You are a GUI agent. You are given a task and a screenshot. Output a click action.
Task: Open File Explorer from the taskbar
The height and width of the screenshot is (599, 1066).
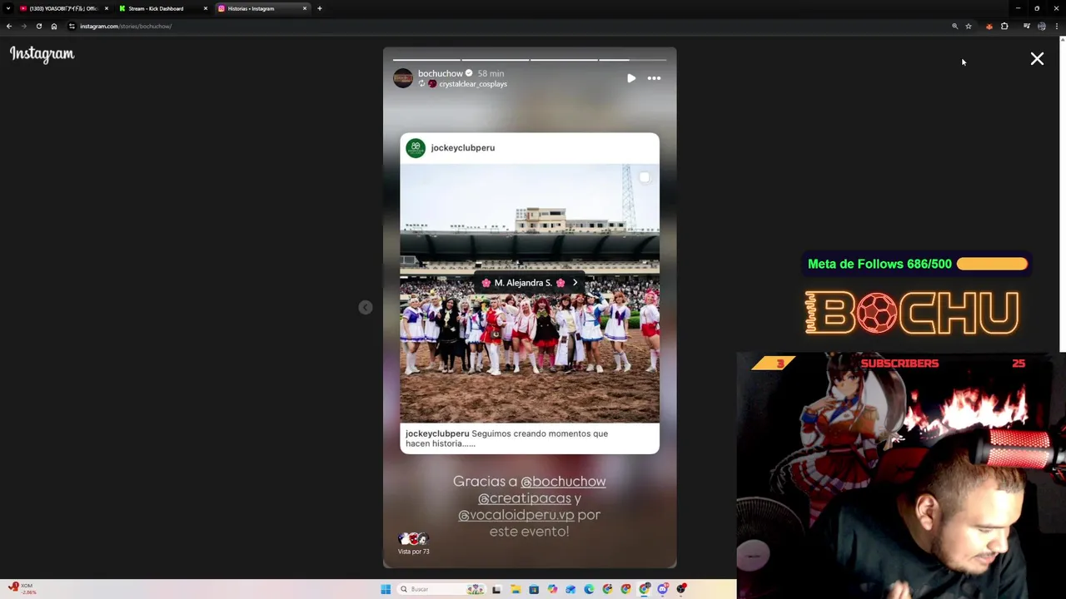pyautogui.click(x=516, y=589)
